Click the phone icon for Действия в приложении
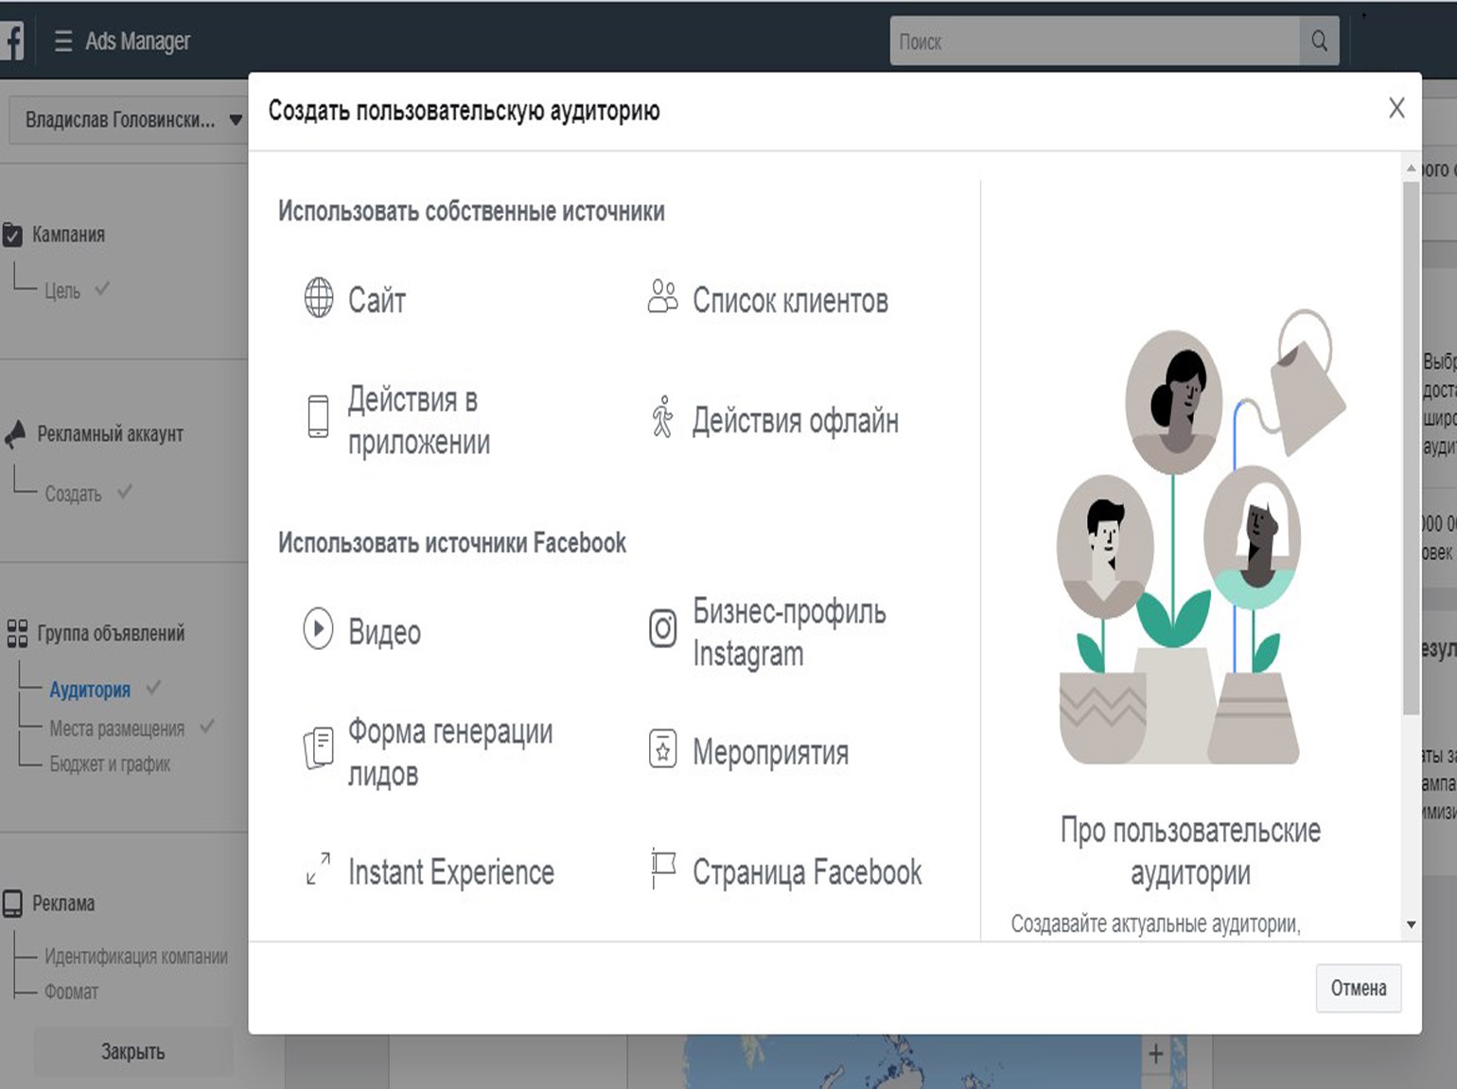Screen dimensions: 1457x1089 pos(319,416)
